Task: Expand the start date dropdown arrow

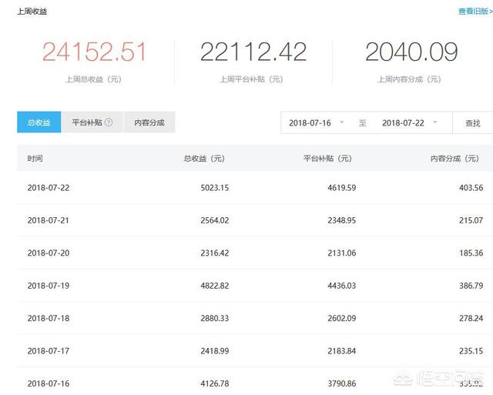Action: pyautogui.click(x=342, y=122)
